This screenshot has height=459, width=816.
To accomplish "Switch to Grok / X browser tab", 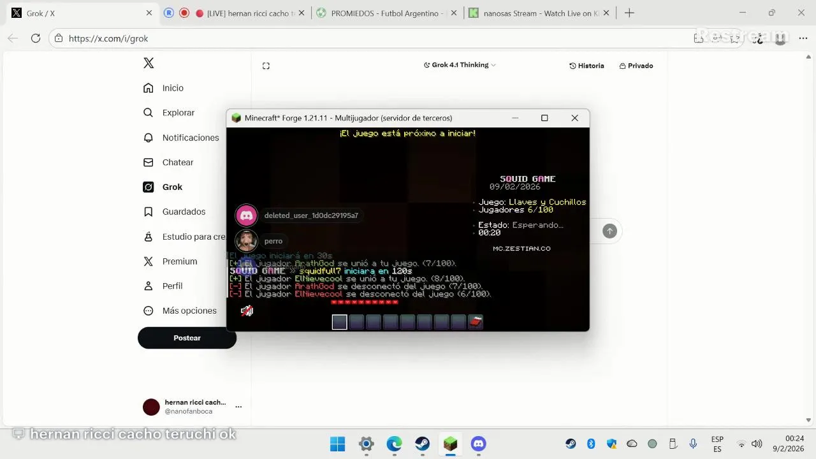I will click(x=80, y=13).
